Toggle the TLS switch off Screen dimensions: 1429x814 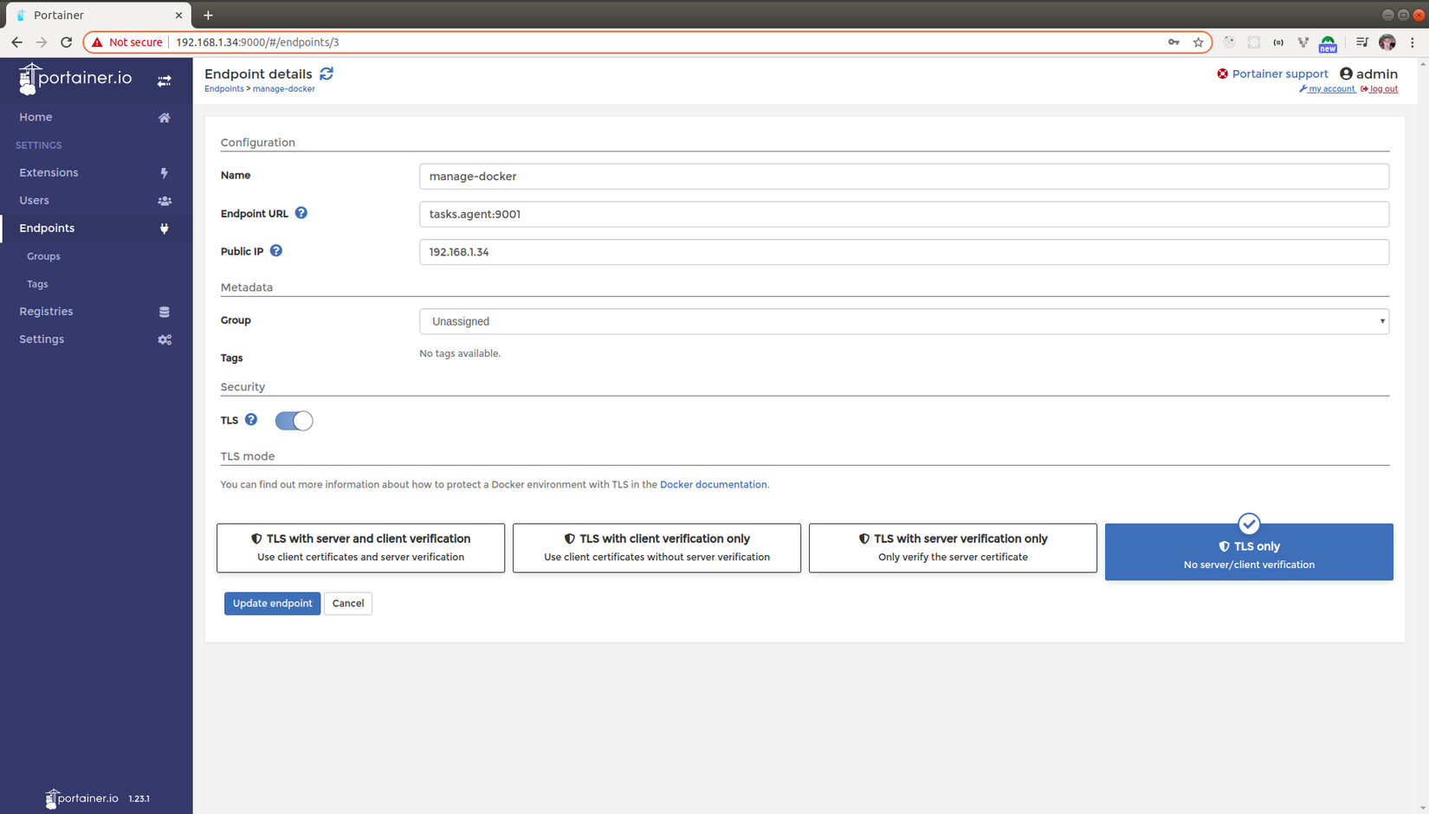coord(294,421)
